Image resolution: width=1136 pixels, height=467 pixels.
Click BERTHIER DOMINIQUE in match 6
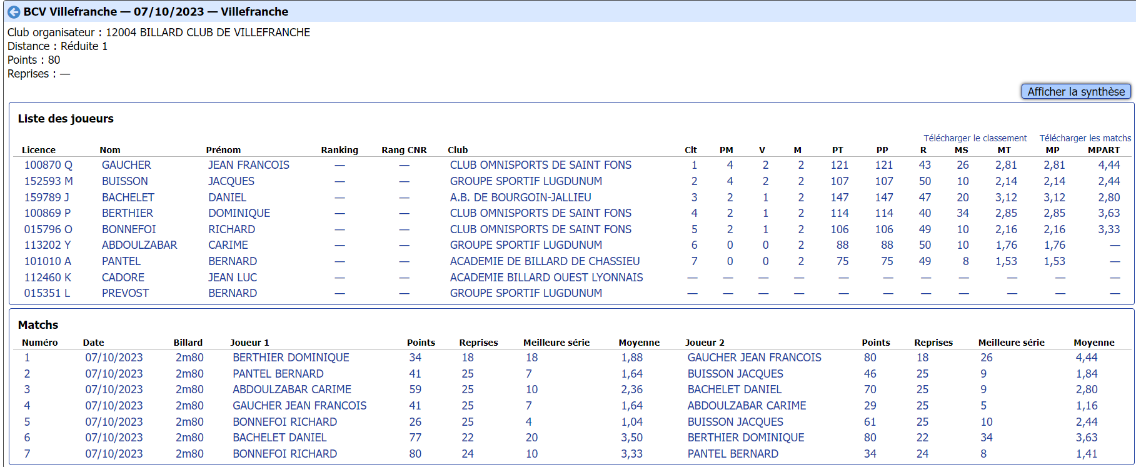tap(746, 438)
